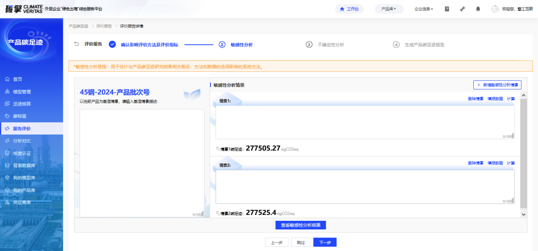The width and height of the screenshot is (538, 251).
Task: Click 计算 link for 情景2
Action: coord(511,163)
